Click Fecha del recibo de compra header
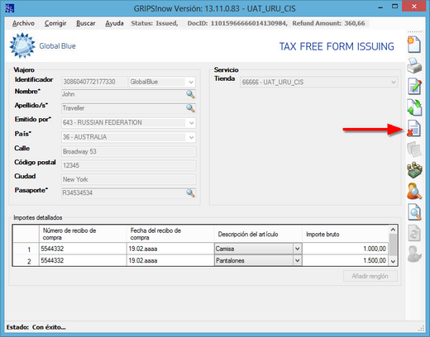430x337 pixels. click(x=170, y=235)
